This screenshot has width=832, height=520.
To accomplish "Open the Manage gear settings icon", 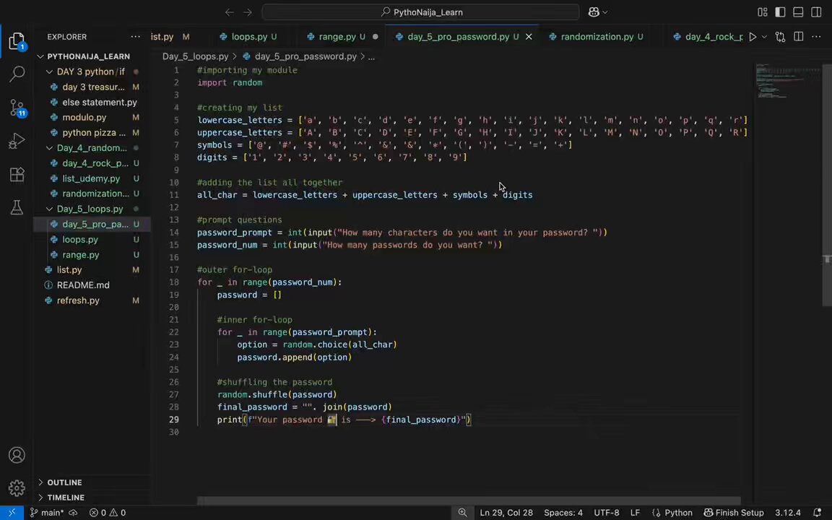I will point(17,488).
